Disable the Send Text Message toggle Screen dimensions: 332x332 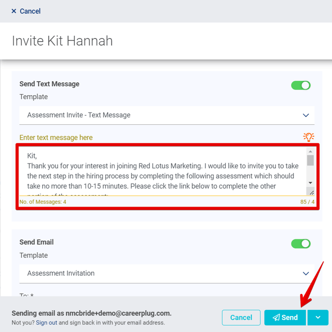(x=301, y=85)
